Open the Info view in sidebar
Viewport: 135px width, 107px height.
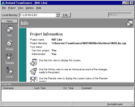(x=9, y=31)
